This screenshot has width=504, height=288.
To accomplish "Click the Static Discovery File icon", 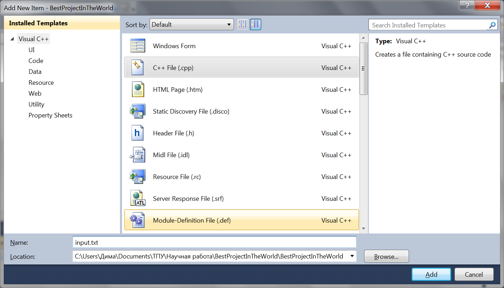I will [138, 111].
